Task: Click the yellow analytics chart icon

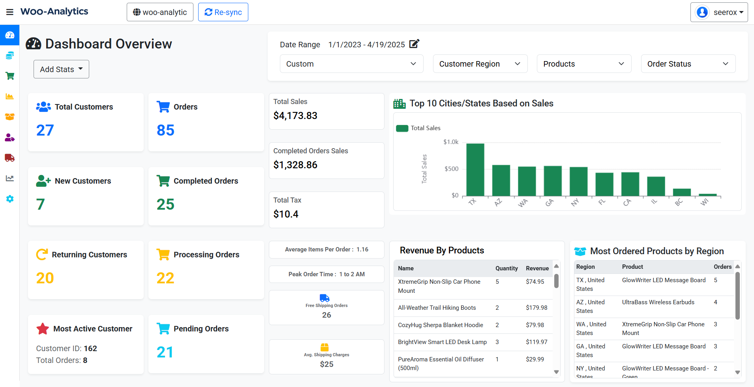Action: [x=9, y=97]
